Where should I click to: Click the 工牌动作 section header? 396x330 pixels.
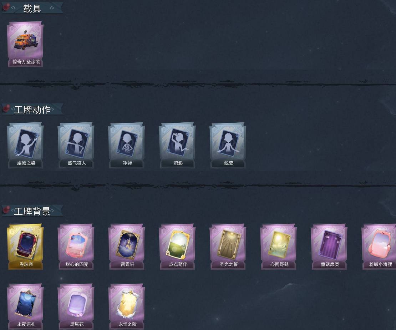click(x=32, y=110)
